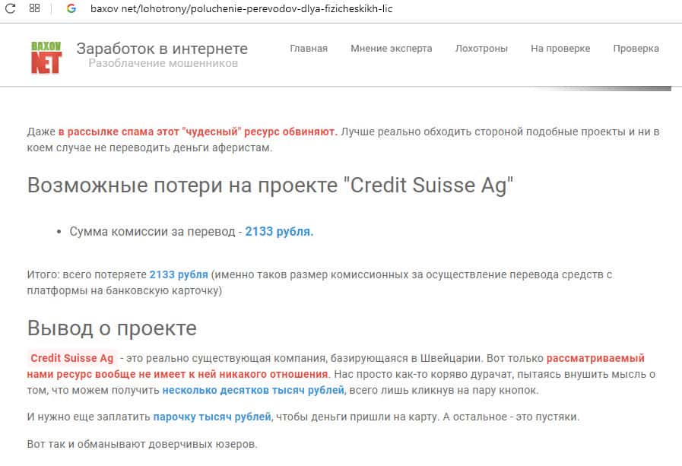Click the sentence Вот так и обманывают
The height and width of the screenshot is (466, 682).
tap(142, 444)
